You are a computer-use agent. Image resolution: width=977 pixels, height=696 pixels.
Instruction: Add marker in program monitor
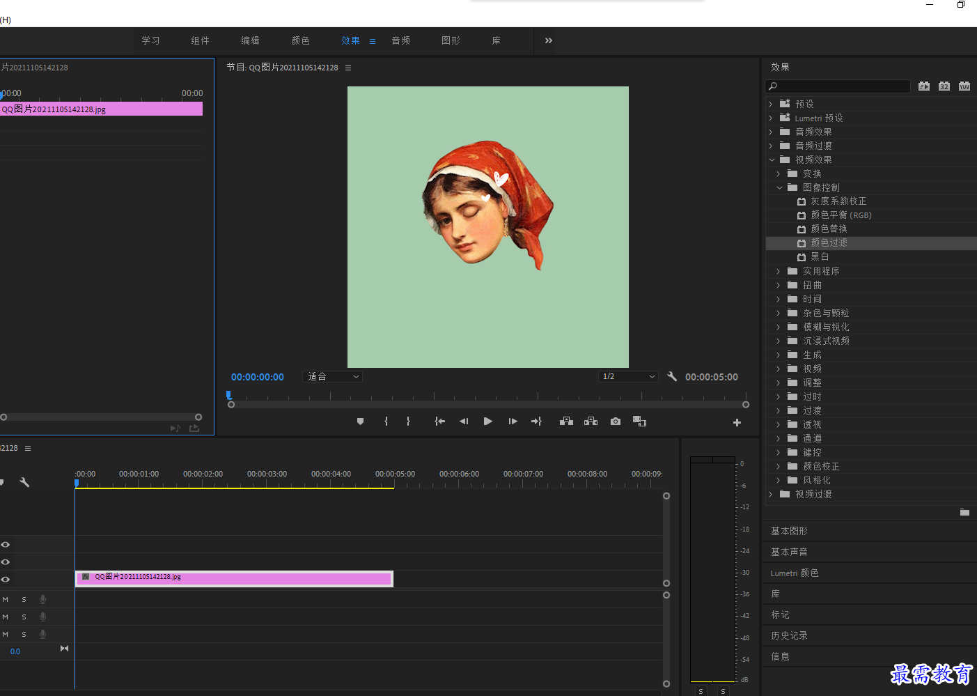pos(360,422)
